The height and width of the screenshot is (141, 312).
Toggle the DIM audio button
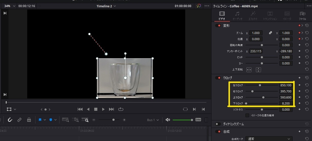(198, 120)
